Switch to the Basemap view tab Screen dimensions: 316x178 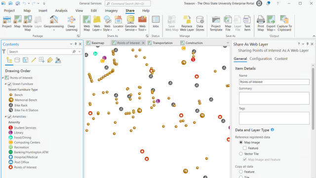[95, 43]
